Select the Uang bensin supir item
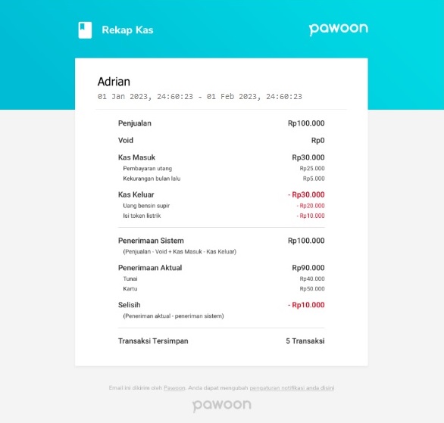The image size is (444, 423). (x=146, y=206)
